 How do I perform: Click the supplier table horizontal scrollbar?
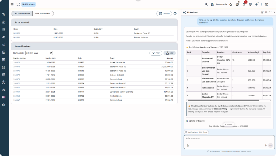coord(223,100)
